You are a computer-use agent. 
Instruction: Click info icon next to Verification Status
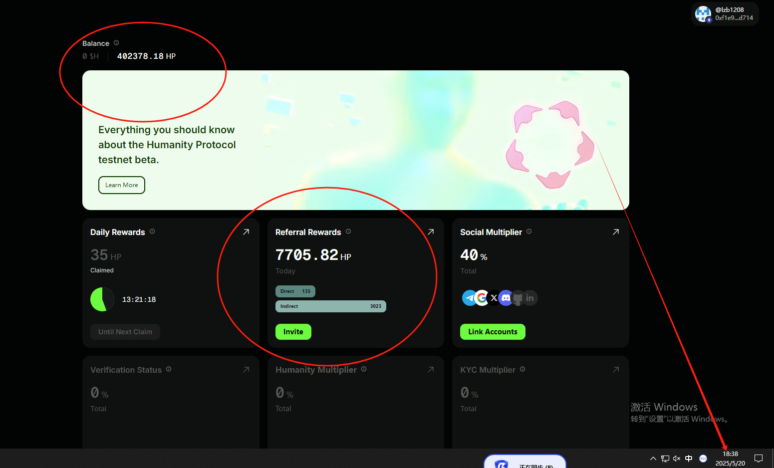[x=169, y=369]
